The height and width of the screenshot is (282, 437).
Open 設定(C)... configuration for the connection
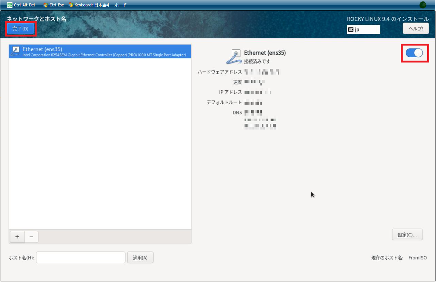[x=407, y=235]
